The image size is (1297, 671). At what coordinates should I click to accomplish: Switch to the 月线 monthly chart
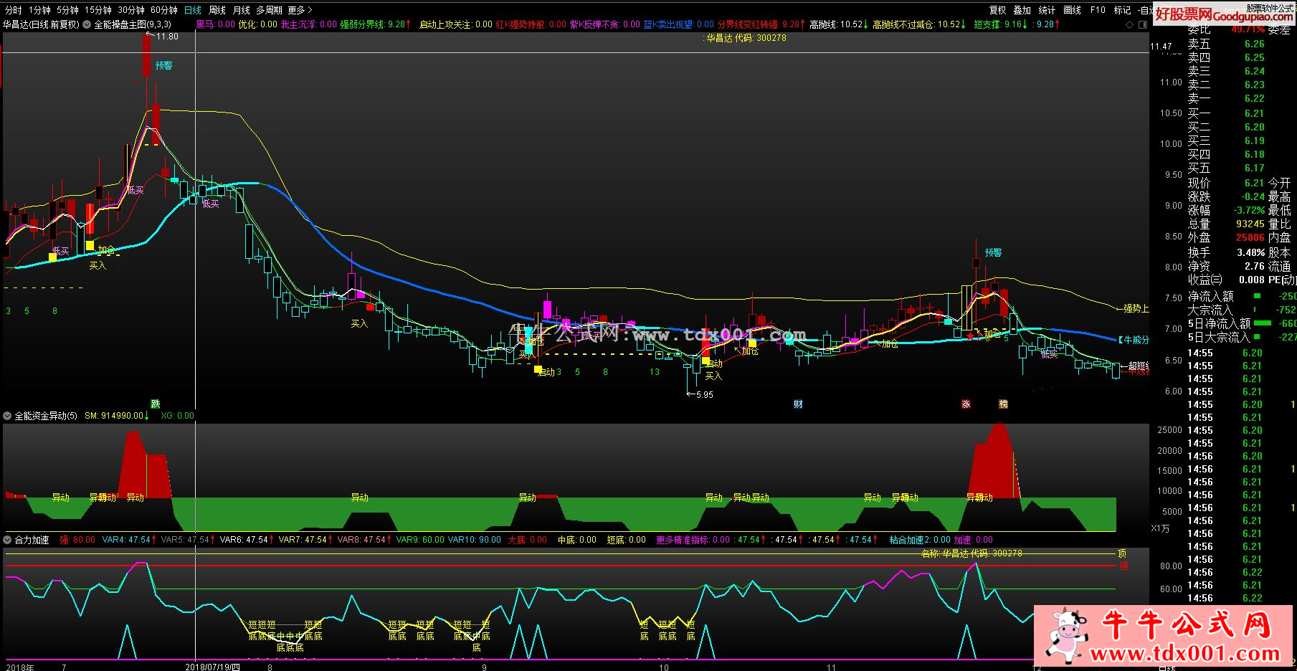coord(242,10)
